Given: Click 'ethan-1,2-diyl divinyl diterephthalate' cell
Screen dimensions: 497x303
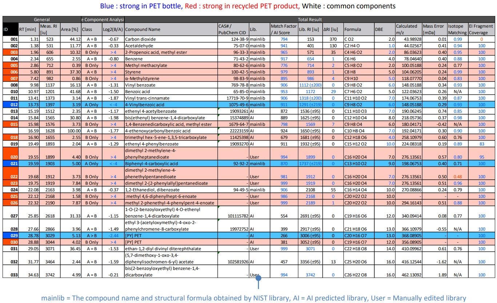Looking at the screenshot, I should tap(171, 248).
